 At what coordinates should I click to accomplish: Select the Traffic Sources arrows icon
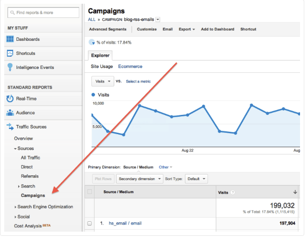(10, 127)
